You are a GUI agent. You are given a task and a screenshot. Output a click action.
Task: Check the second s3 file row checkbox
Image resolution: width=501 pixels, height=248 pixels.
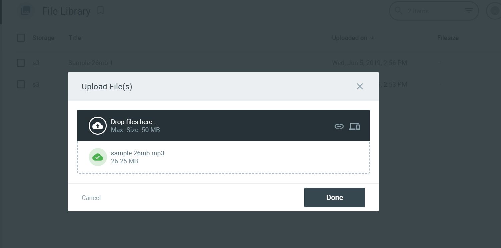21,84
